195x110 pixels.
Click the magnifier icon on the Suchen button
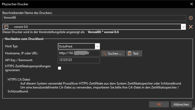click(104, 54)
